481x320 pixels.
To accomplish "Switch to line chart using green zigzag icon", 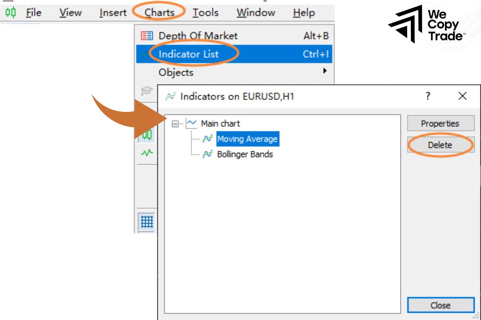I will [148, 153].
